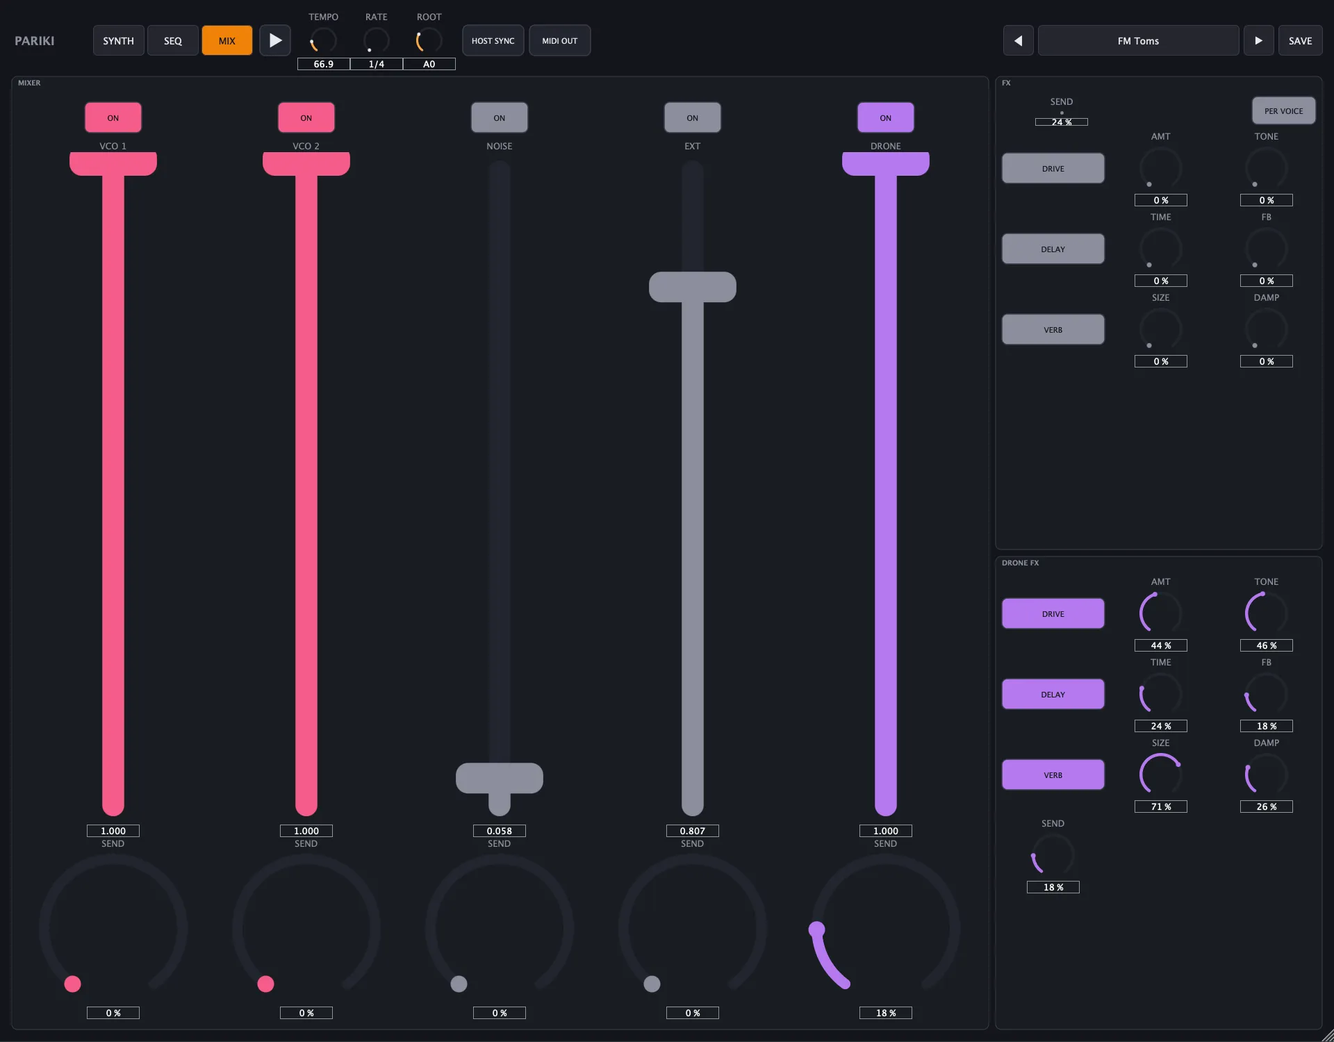This screenshot has height=1042, width=1334.
Task: Click the FX verb SIZE knob
Action: [x=1160, y=329]
